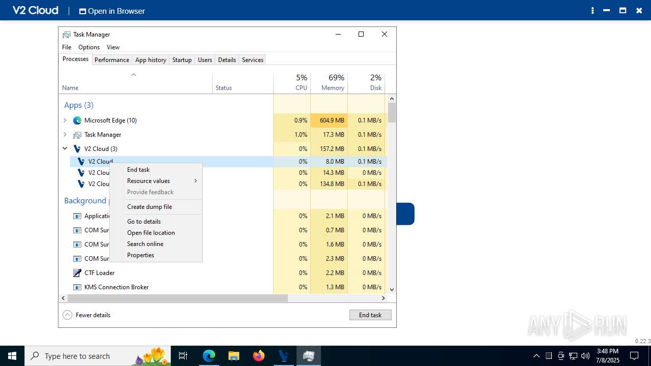This screenshot has height=366, width=651.
Task: Click the Application background process icon
Action: click(77, 216)
